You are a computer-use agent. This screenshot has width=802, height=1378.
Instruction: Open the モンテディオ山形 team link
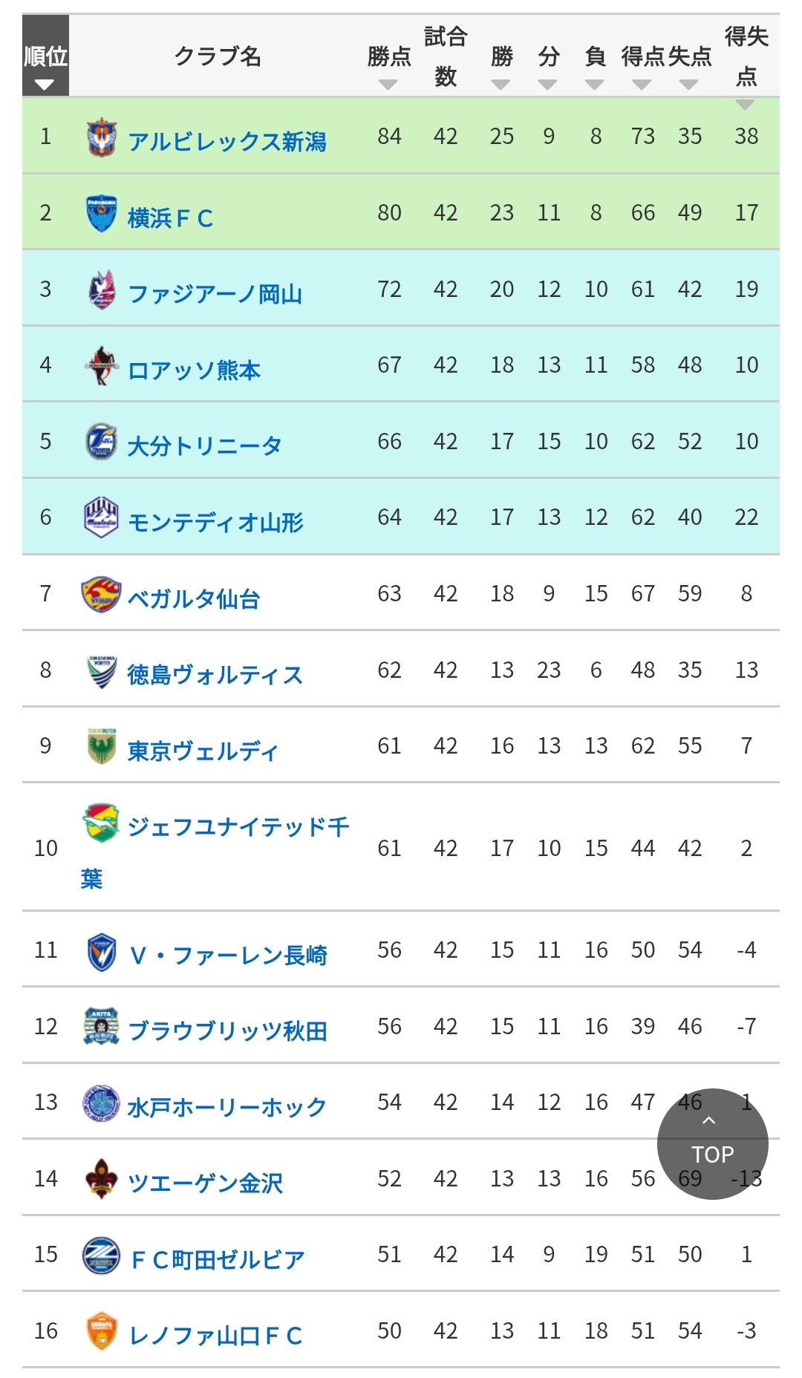(x=215, y=522)
